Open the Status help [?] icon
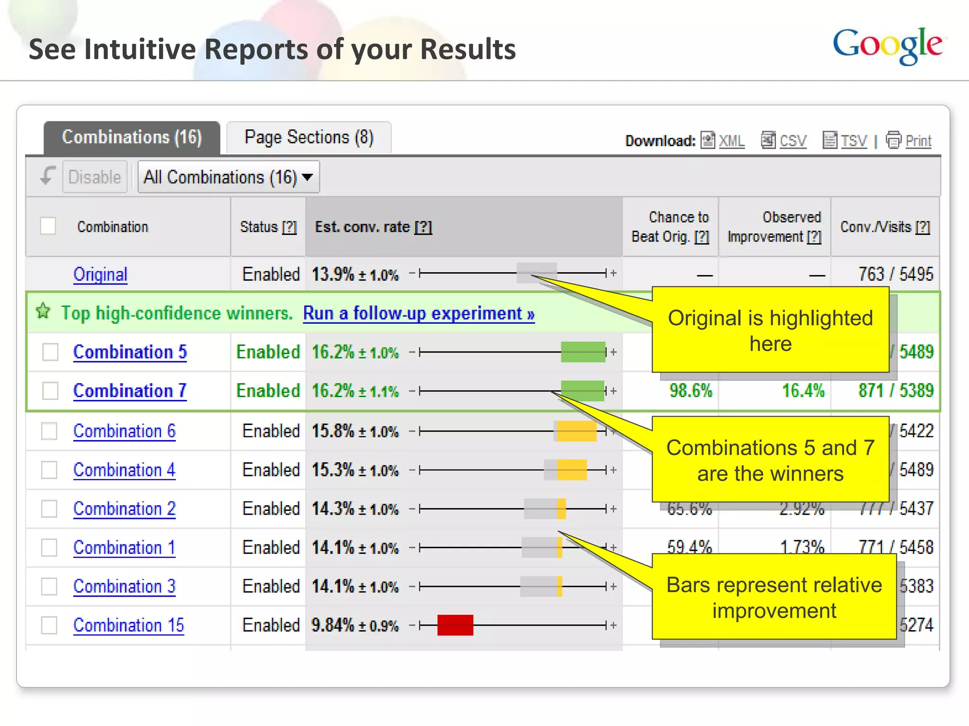The image size is (969, 726). click(x=289, y=227)
